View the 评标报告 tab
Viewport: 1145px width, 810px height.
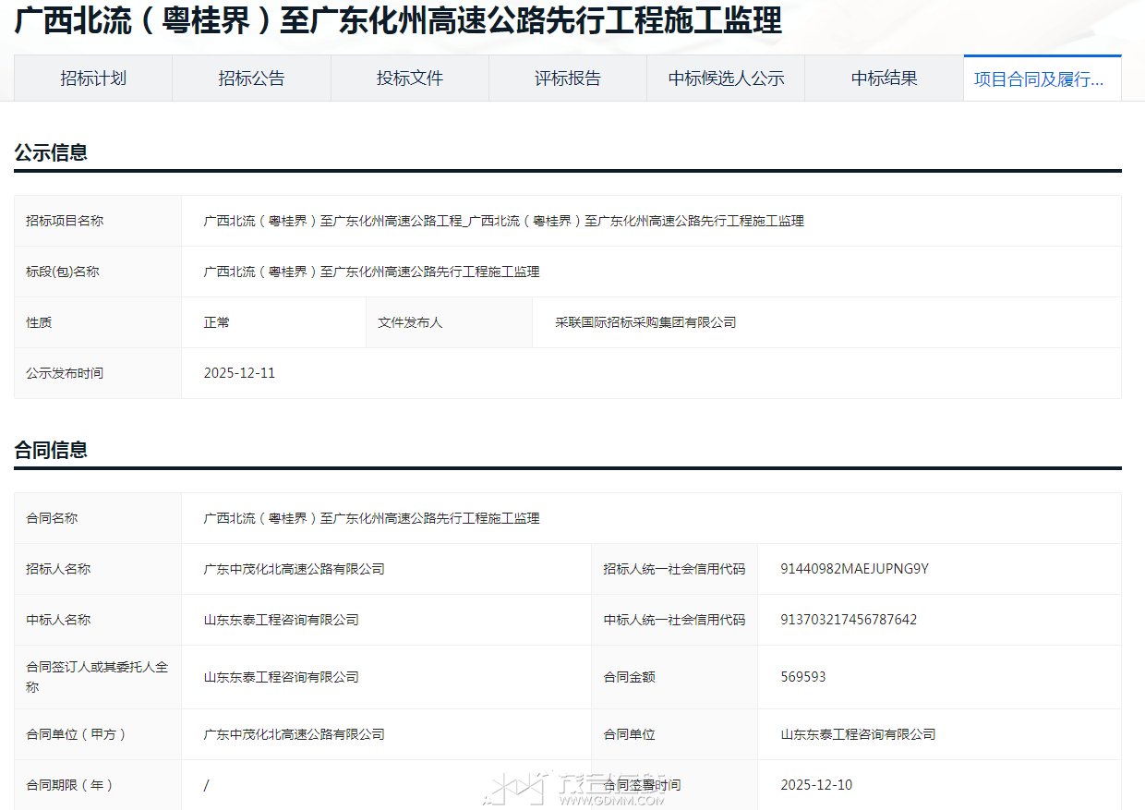[568, 79]
